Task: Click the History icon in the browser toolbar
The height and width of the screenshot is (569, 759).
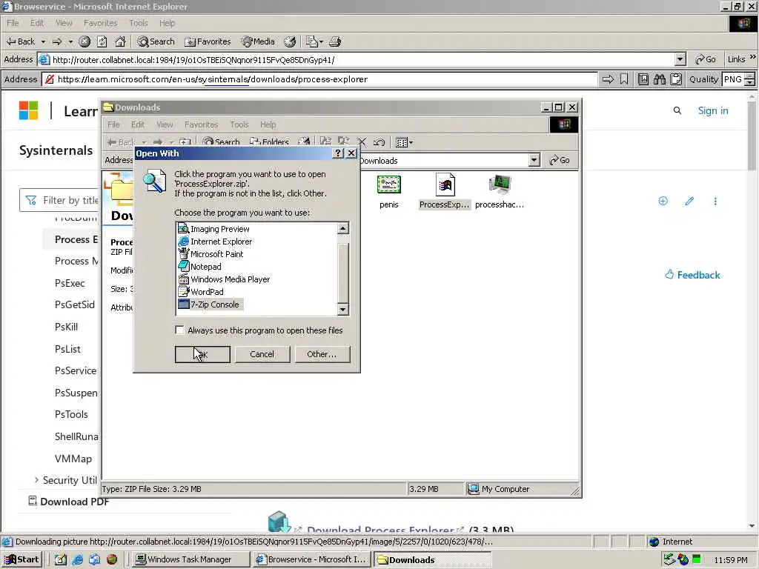Action: [x=290, y=41]
